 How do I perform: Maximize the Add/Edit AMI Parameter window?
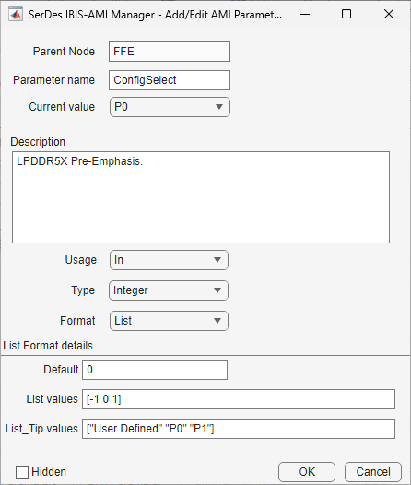click(x=346, y=14)
